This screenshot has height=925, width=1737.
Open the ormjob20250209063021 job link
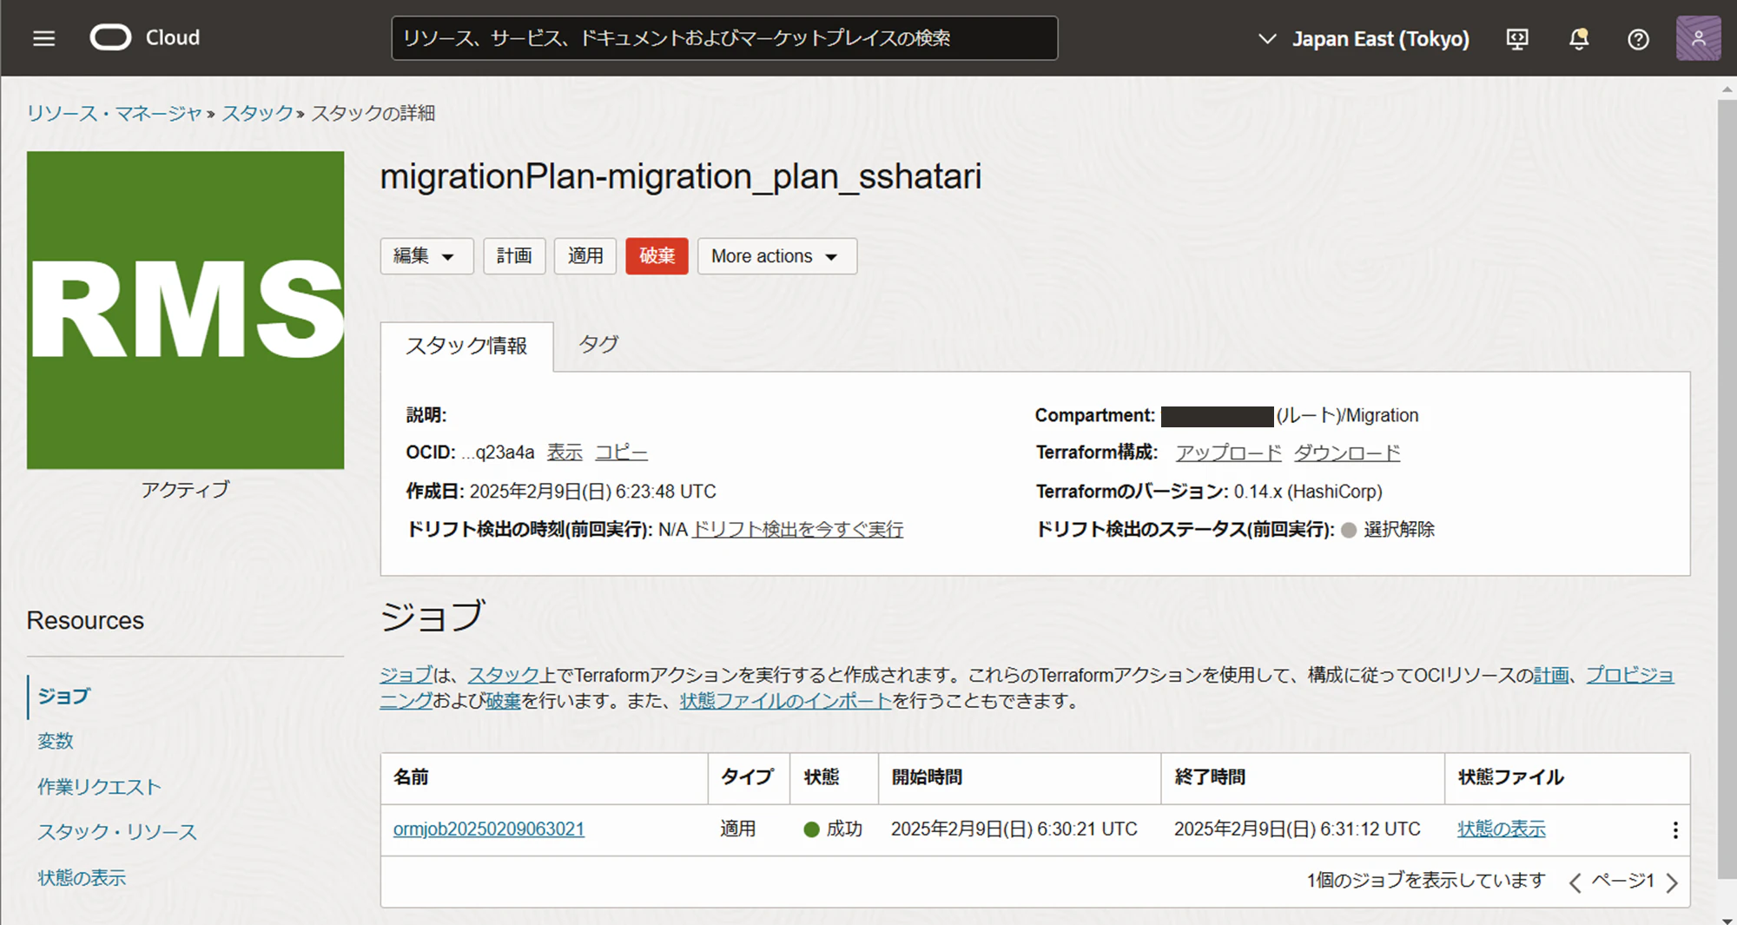point(489,829)
